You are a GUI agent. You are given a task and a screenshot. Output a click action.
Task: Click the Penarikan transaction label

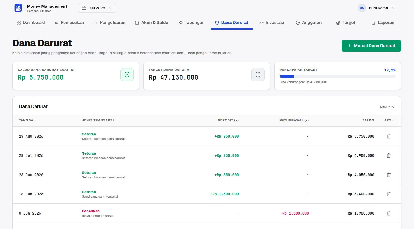91,211
